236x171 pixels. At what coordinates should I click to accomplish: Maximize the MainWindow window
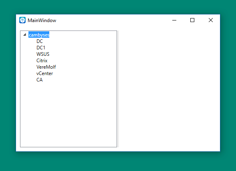192,20
